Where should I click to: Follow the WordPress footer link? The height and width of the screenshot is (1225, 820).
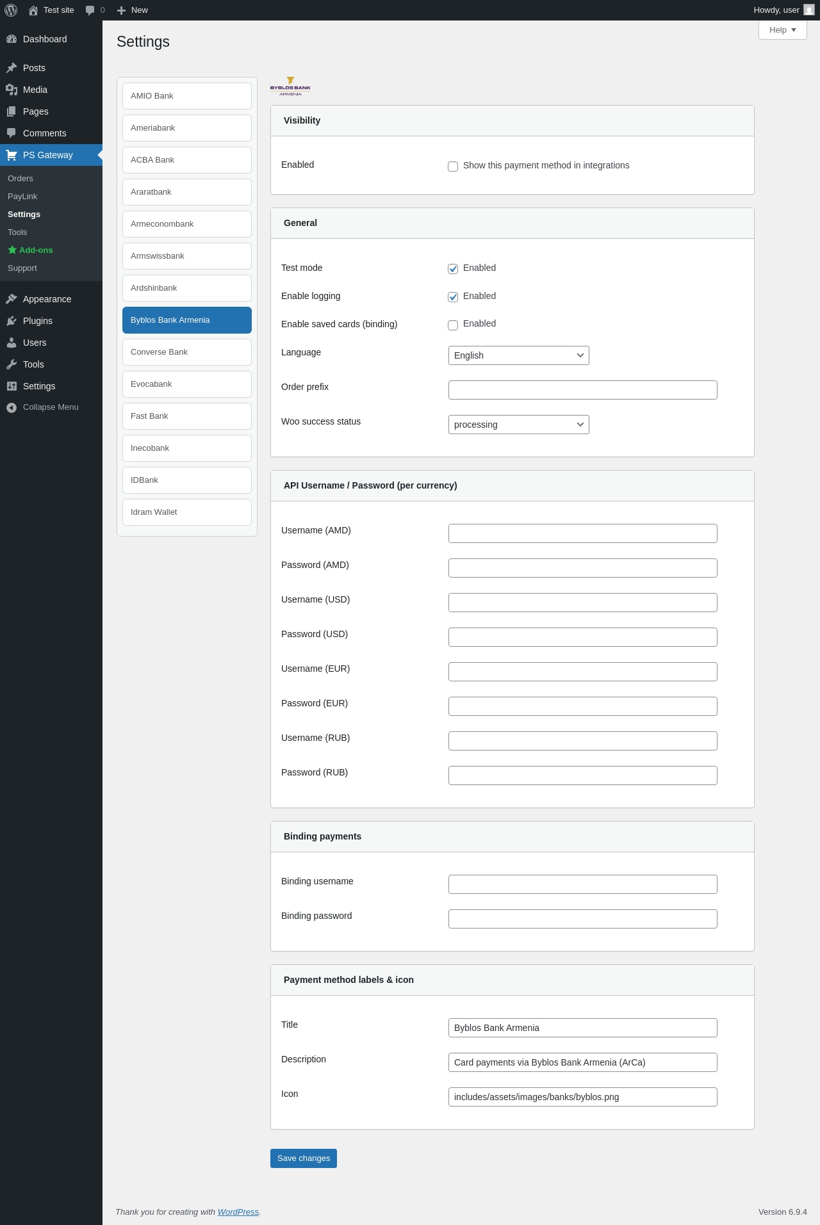(x=238, y=1212)
